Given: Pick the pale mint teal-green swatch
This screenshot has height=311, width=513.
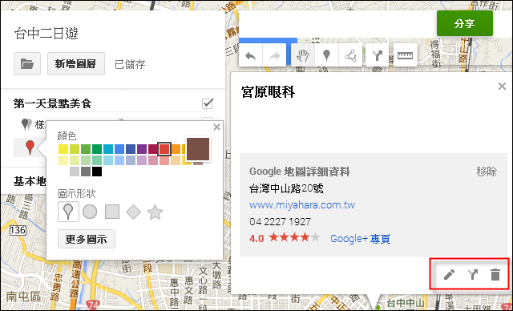Looking at the screenshot, I should pos(97,160).
